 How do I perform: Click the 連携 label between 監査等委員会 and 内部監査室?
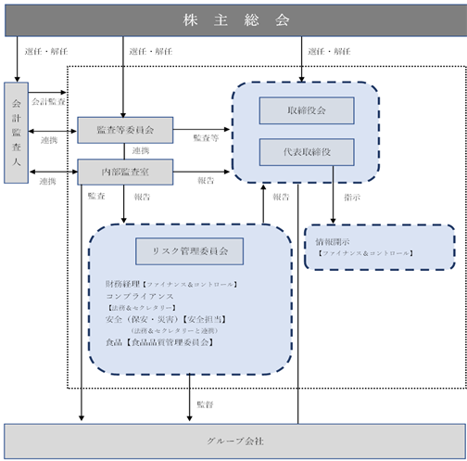point(141,150)
